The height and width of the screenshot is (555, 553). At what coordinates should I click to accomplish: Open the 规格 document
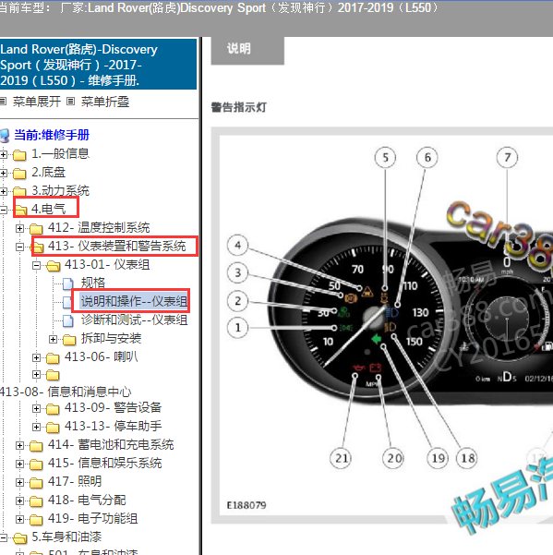[x=93, y=283]
